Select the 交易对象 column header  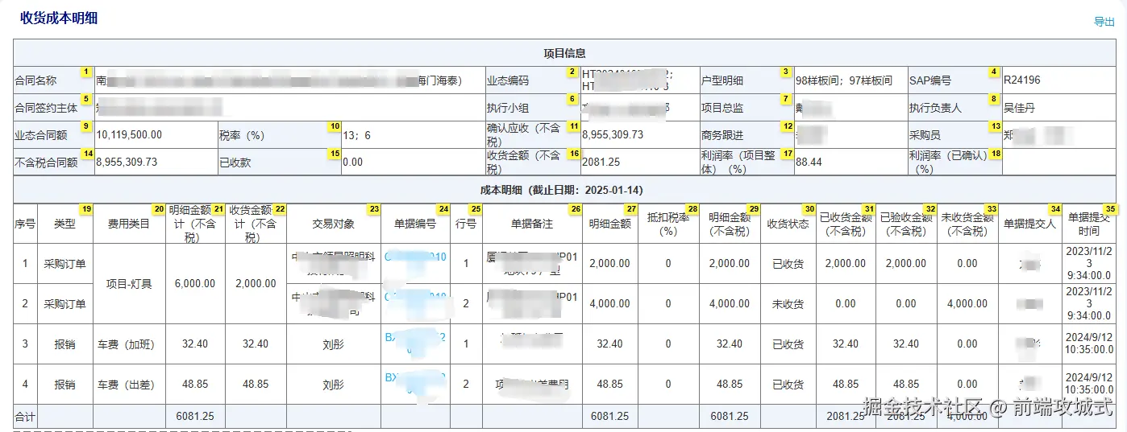click(x=333, y=224)
